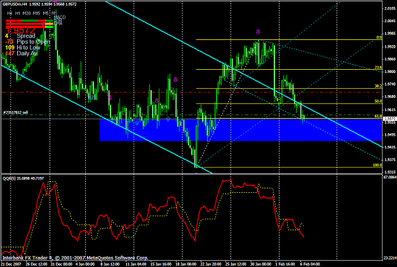Viewport: 397px width, 267px height.
Task: Select the M30 timeframe label
Action: 26,13
